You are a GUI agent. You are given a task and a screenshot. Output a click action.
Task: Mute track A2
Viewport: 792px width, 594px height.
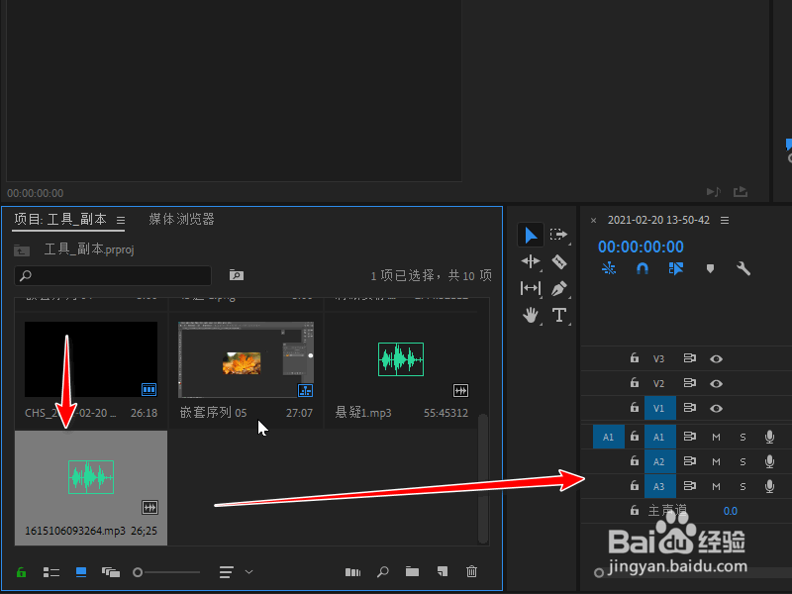pyautogui.click(x=716, y=461)
